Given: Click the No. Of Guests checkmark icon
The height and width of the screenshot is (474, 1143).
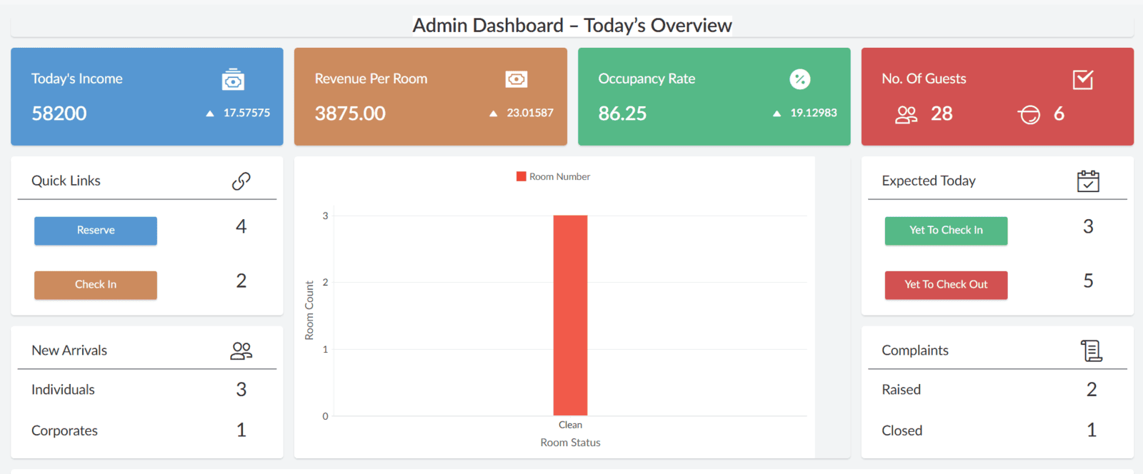Looking at the screenshot, I should (x=1083, y=79).
